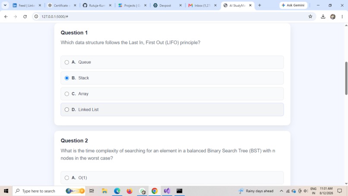The image size is (348, 196).
Task: Close the Devpost tab
Action: [x=180, y=5]
